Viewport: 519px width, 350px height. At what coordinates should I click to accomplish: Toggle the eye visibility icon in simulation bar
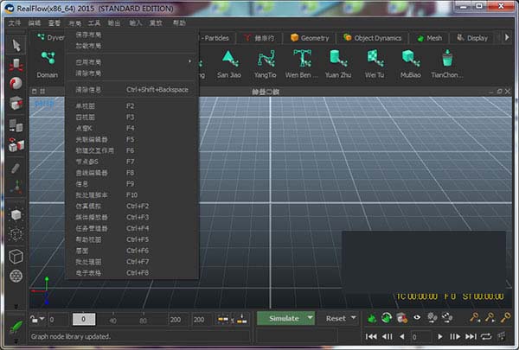coord(417,317)
